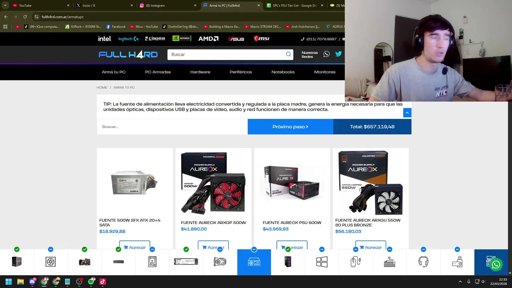Image resolution: width=512 pixels, height=288 pixels.
Task: Show hidden system tray icons chevron
Action: tap(460, 282)
